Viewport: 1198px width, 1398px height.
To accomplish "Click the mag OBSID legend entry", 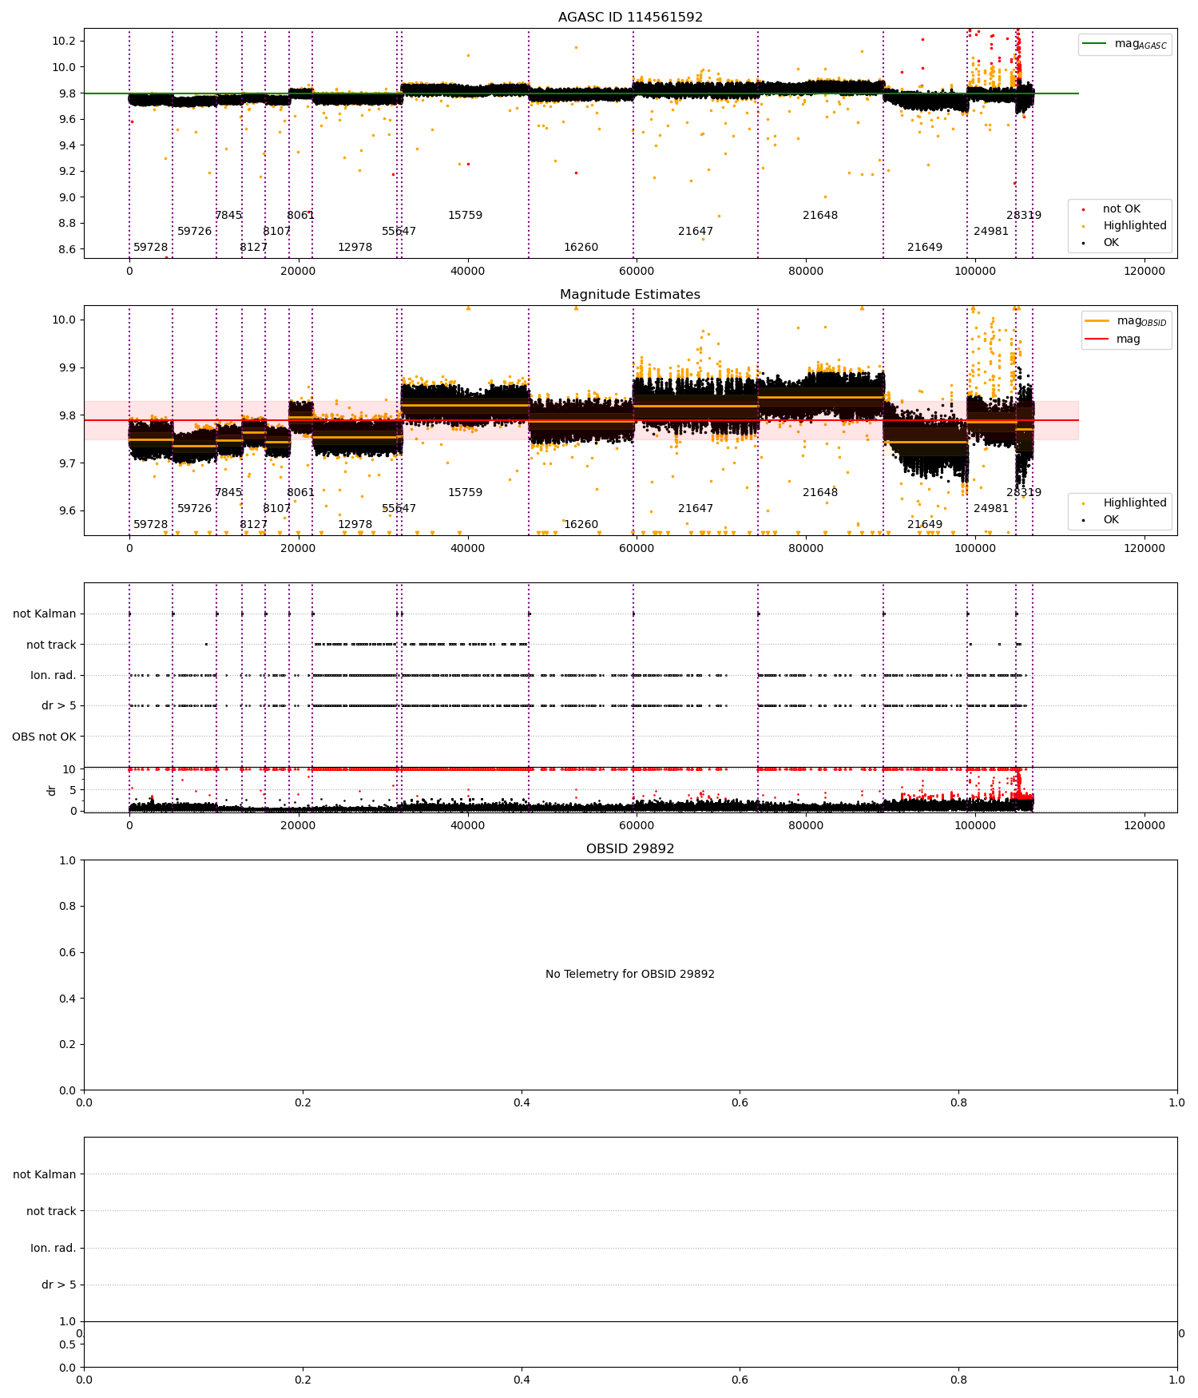I will [1126, 321].
